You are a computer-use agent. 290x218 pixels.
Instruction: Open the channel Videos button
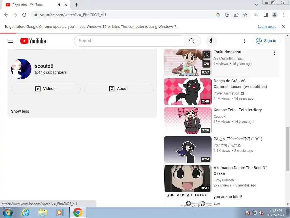tap(46, 89)
